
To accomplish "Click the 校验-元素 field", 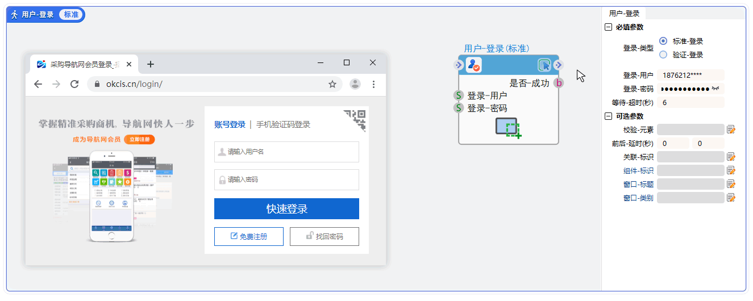I will pos(690,129).
